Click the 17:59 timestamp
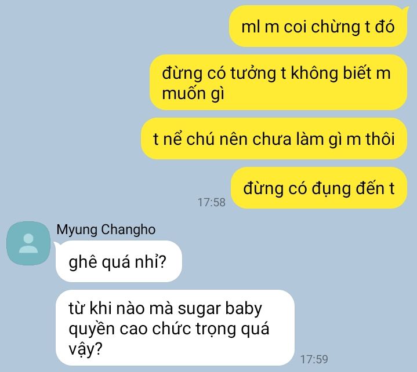417x372 pixels. click(x=314, y=359)
